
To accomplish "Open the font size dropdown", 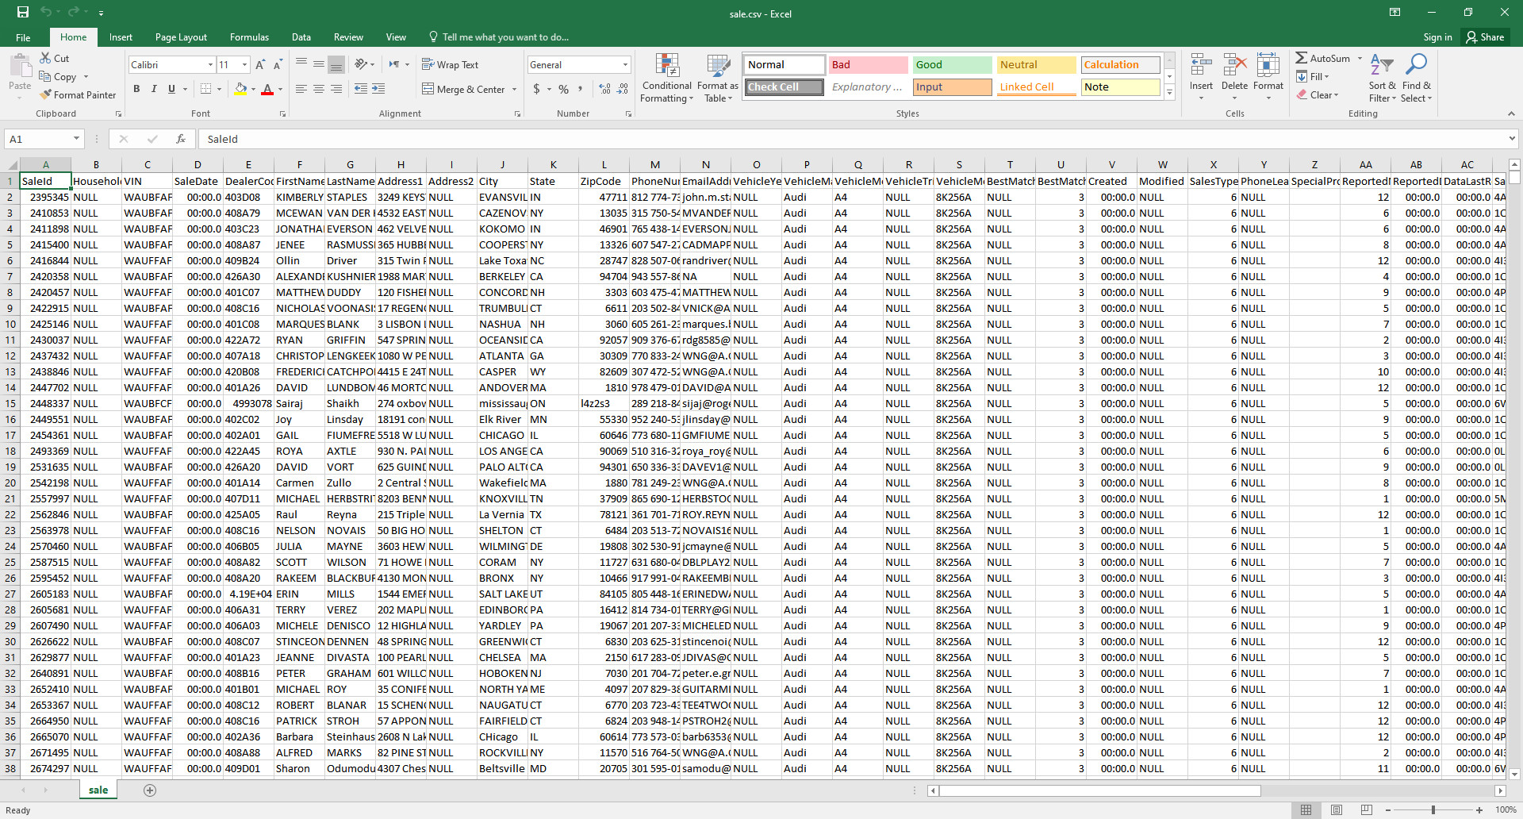I will (x=244, y=64).
